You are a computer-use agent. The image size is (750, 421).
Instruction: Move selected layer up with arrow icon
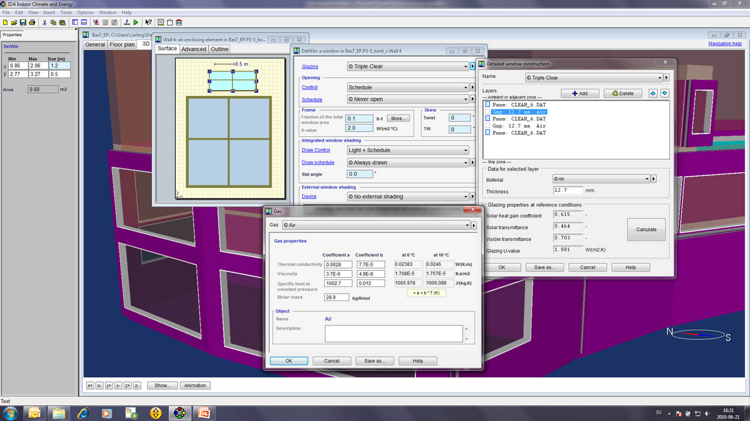(654, 94)
